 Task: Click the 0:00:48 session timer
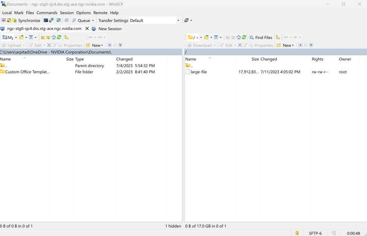point(353,233)
